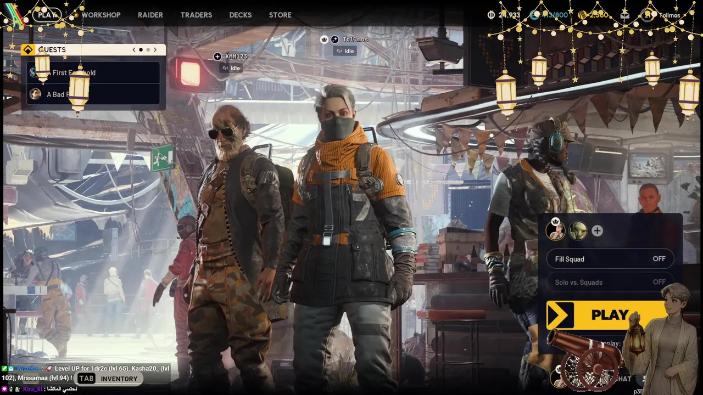Go to previous quests page arrow

click(x=134, y=49)
